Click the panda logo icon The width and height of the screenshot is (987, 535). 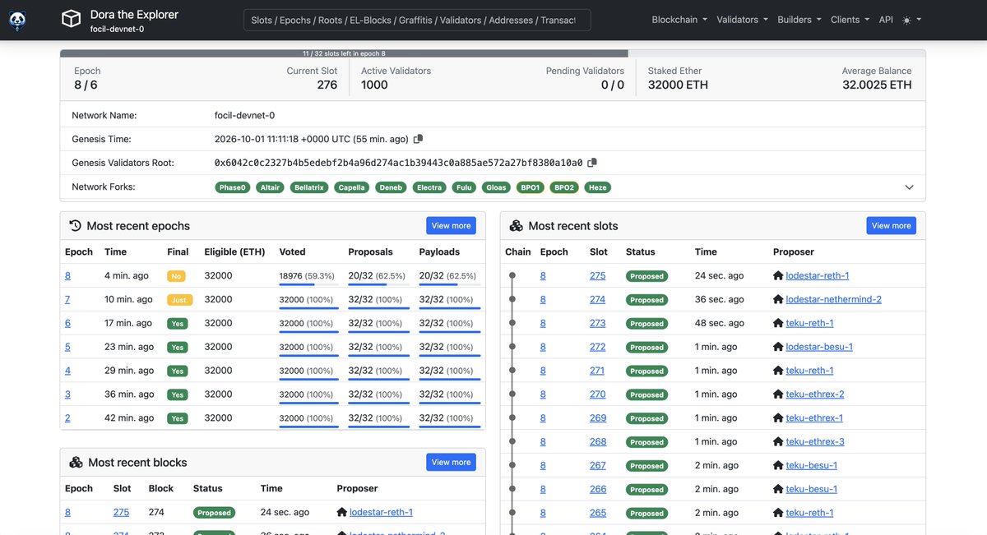coord(17,20)
